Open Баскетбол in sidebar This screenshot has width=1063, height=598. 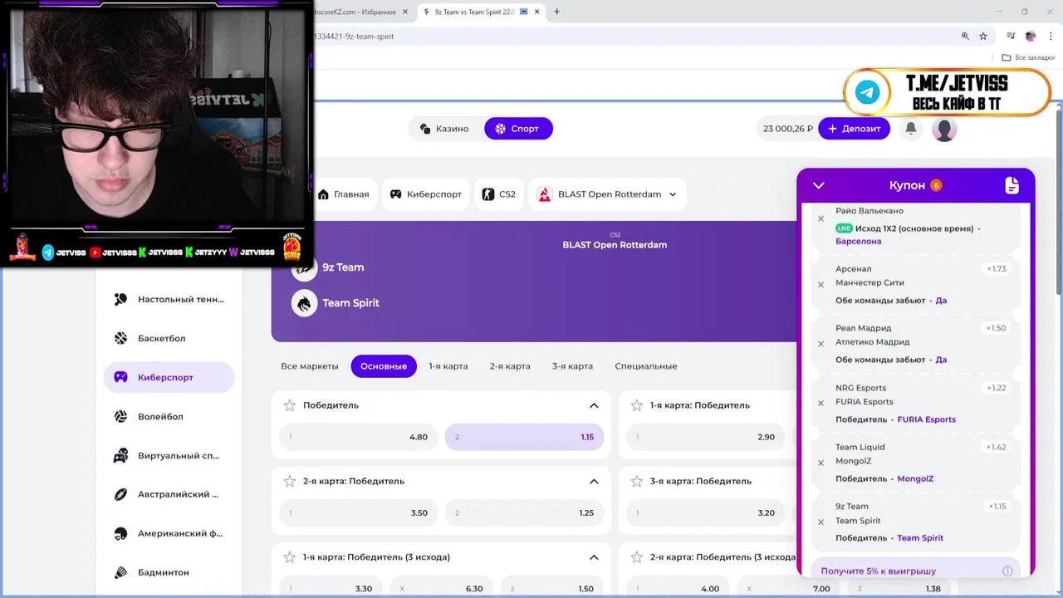click(x=169, y=338)
